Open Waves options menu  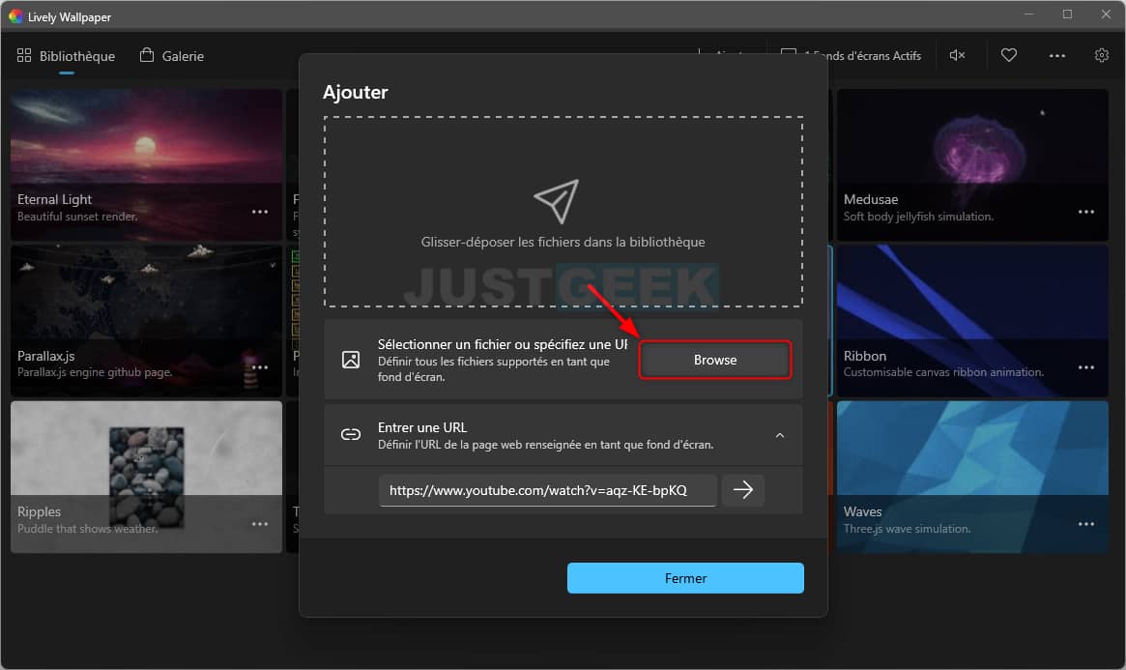(x=1085, y=524)
